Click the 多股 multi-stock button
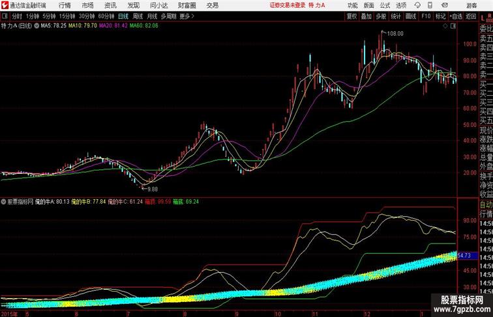The image size is (493, 317). click(x=381, y=16)
